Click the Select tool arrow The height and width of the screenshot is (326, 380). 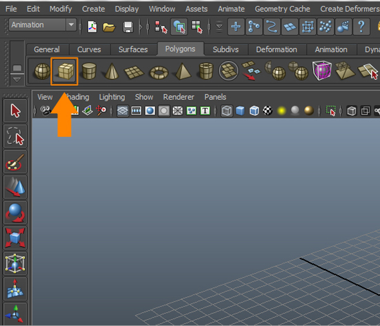point(15,111)
